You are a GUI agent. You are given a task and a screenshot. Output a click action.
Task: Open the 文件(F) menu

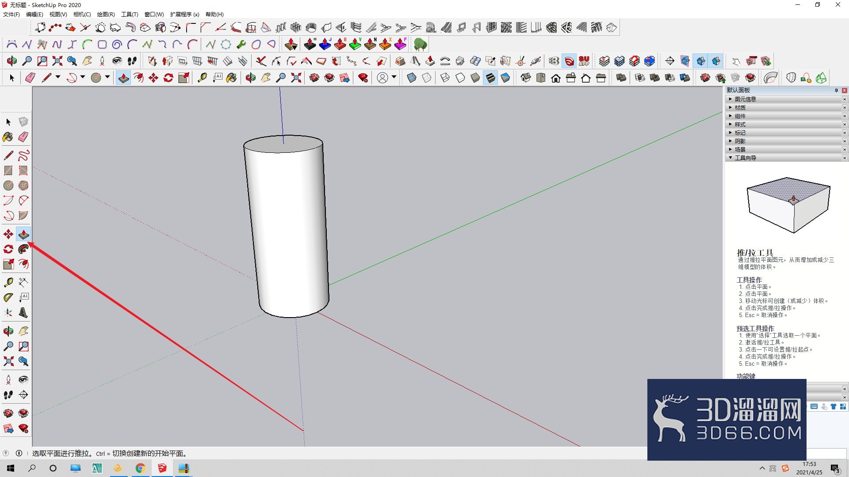[11, 15]
